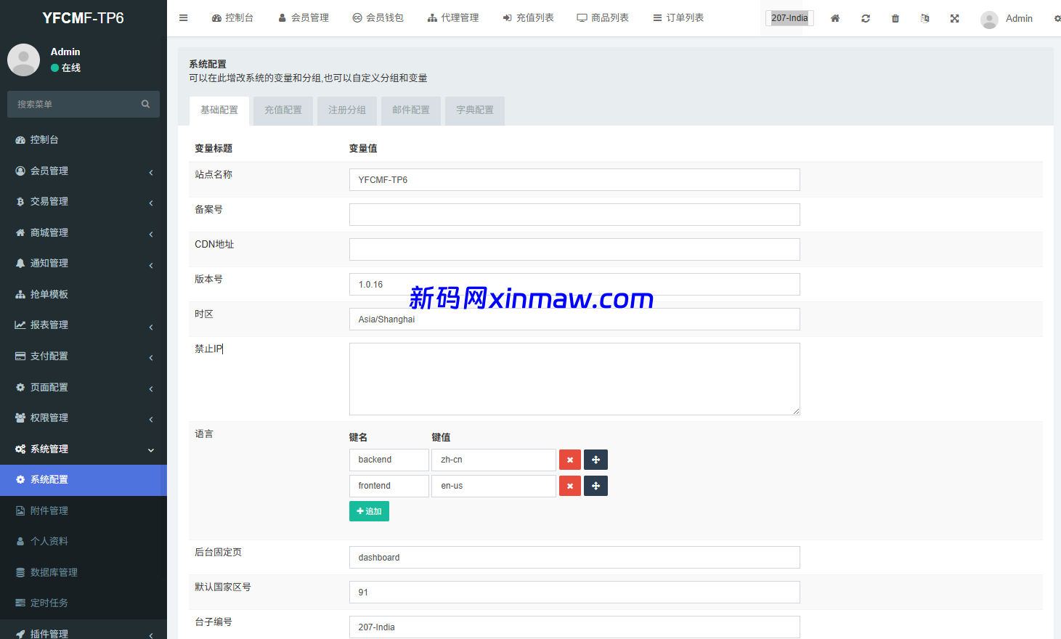Screen dimensions: 1061x639
Task: Delete the backend language row
Action: [569, 460]
